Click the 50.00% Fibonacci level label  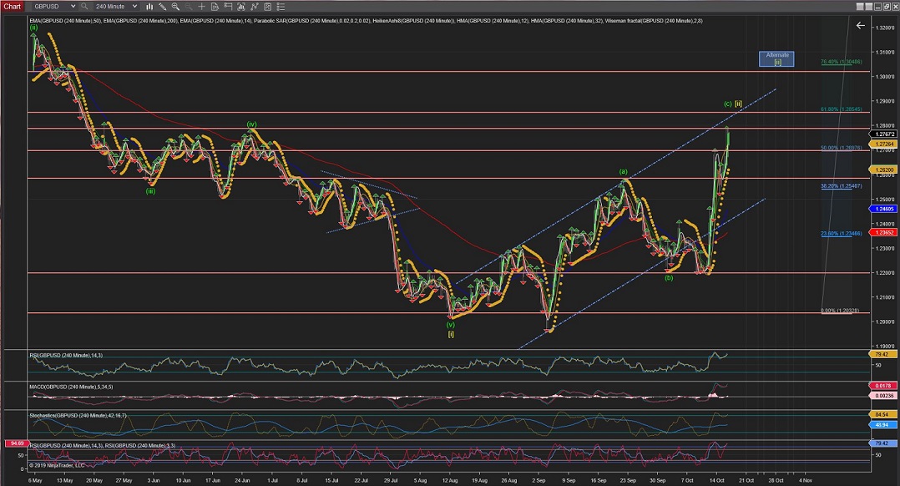coord(841,148)
